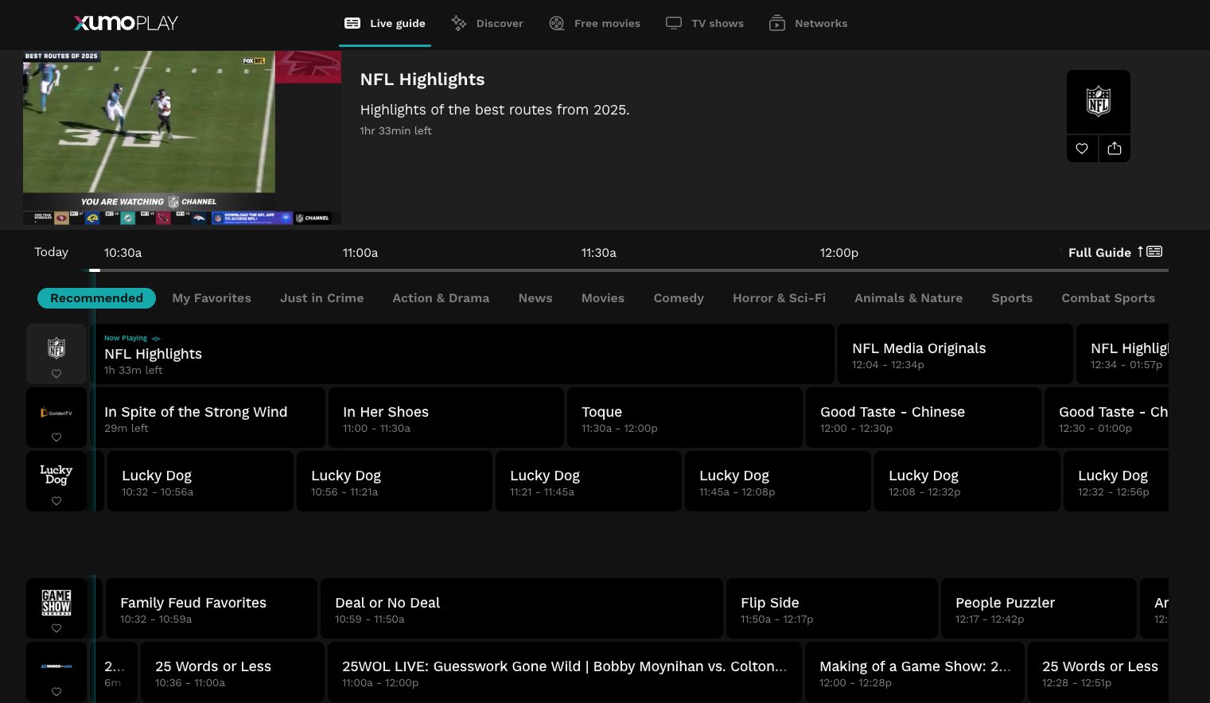Screen dimensions: 1210x703
Task: Select Lucky Dog 12:32 - 12:56p episode
Action: click(1116, 481)
